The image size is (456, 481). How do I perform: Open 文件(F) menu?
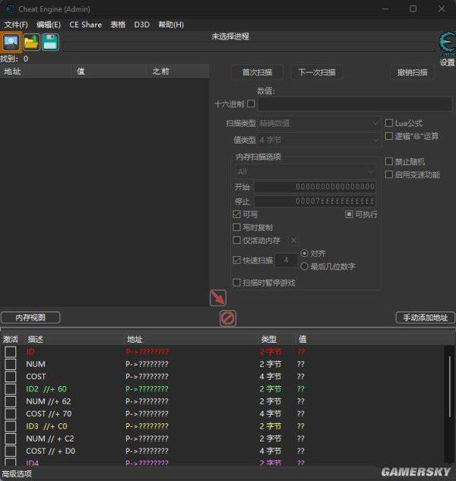click(16, 24)
